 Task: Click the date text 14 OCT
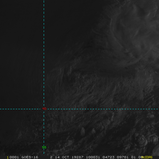(62, 157)
